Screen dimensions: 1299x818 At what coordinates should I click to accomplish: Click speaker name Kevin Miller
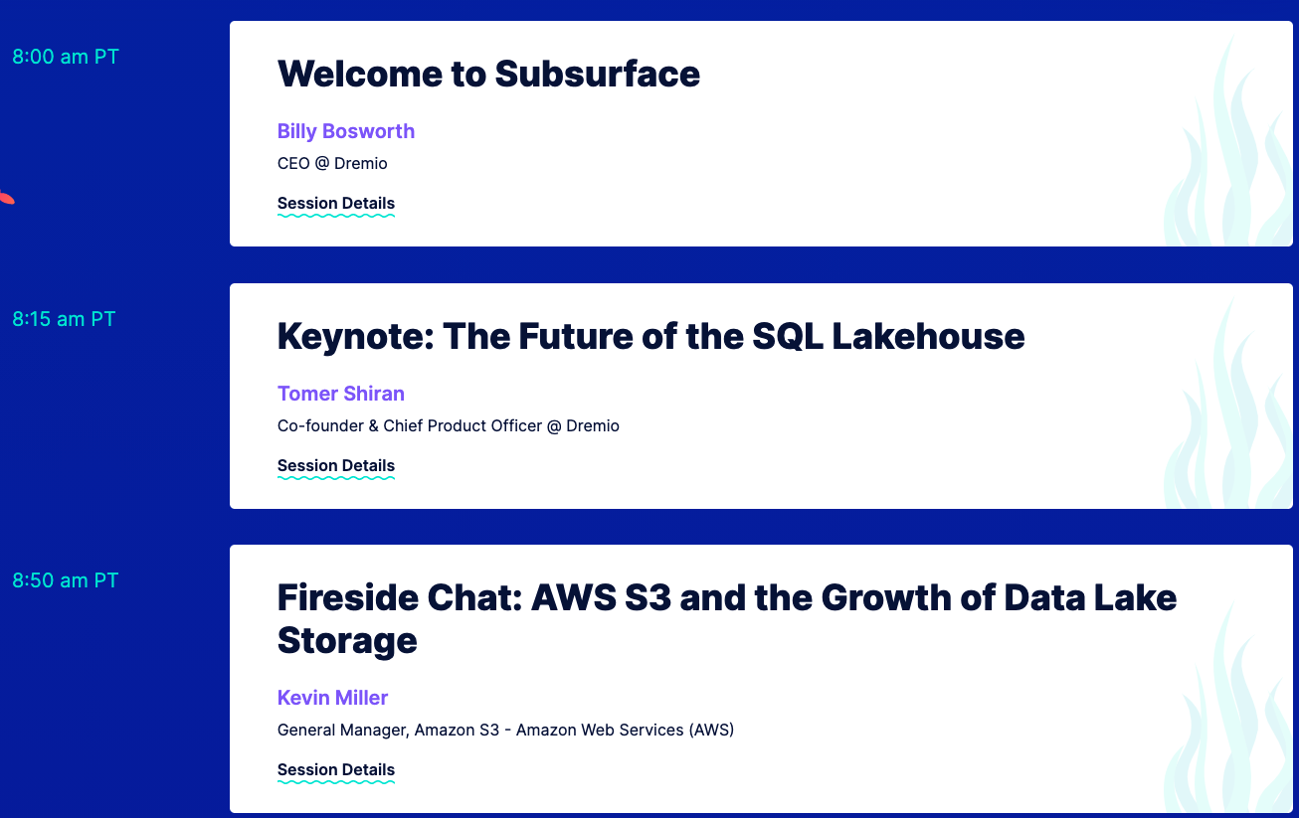click(332, 698)
